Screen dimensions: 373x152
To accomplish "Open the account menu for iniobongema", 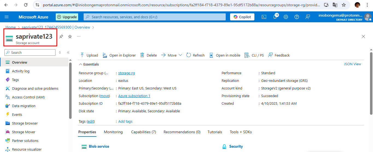I will [345, 17].
